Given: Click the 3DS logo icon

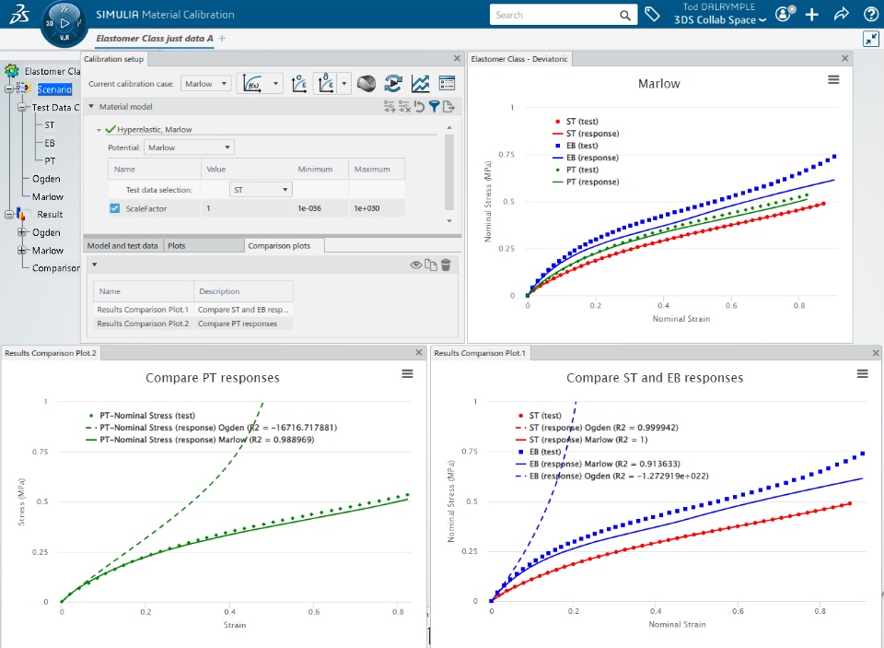Looking at the screenshot, I should [x=19, y=15].
